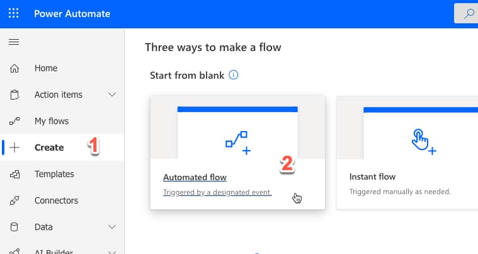Go to My flows in sidebar
Screen dimensions: 478x254
click(x=52, y=121)
